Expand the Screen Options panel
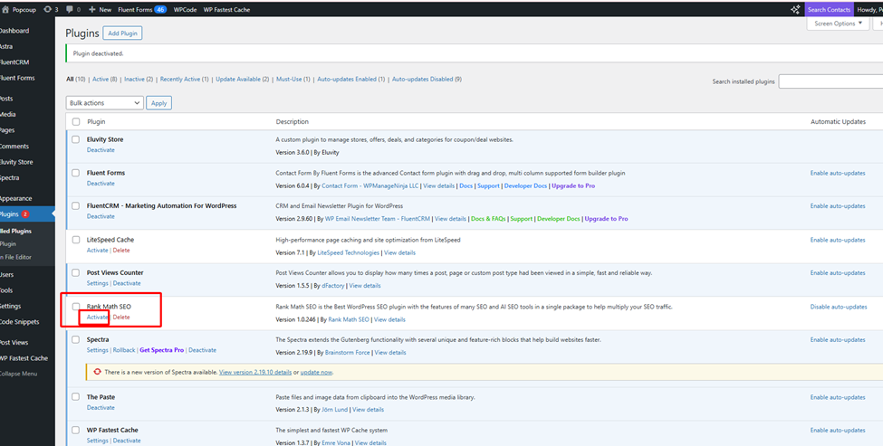 (x=838, y=24)
